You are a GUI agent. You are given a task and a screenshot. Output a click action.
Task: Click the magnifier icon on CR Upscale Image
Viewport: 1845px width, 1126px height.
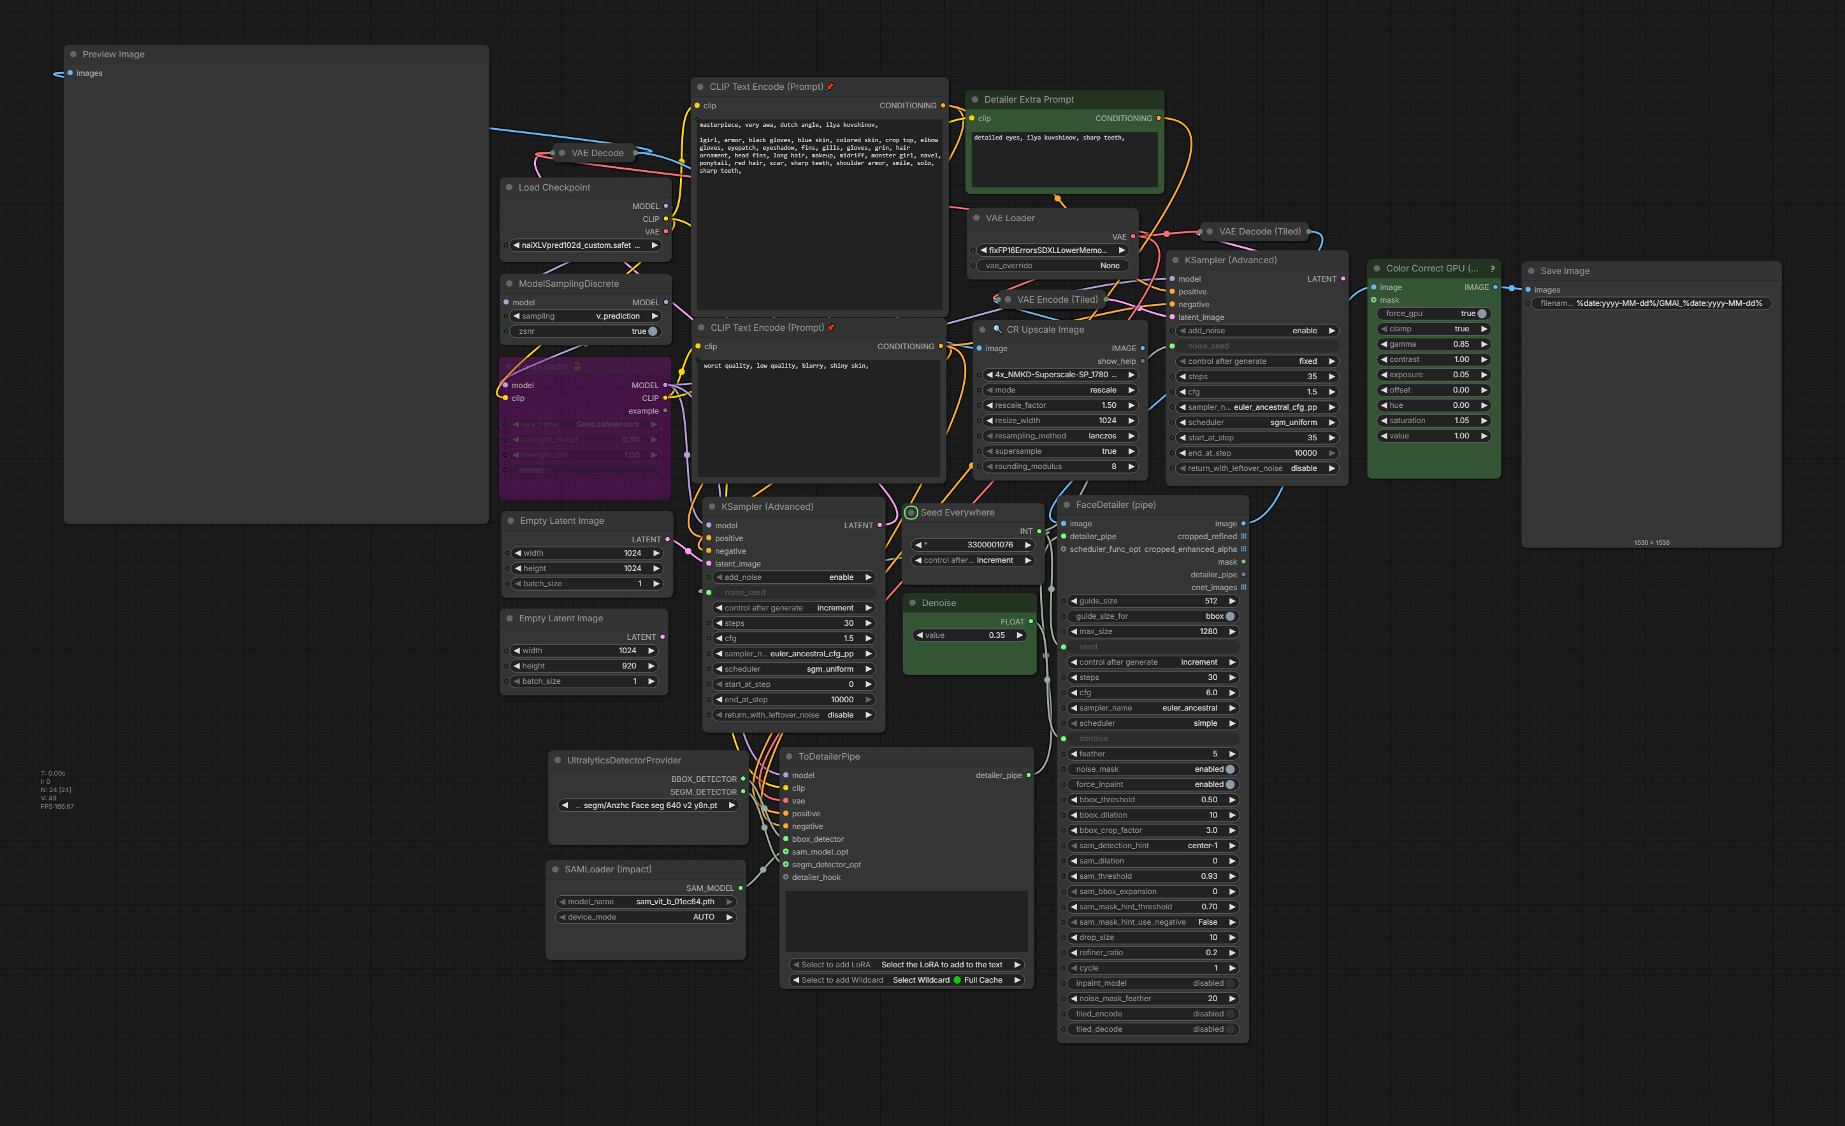(997, 329)
